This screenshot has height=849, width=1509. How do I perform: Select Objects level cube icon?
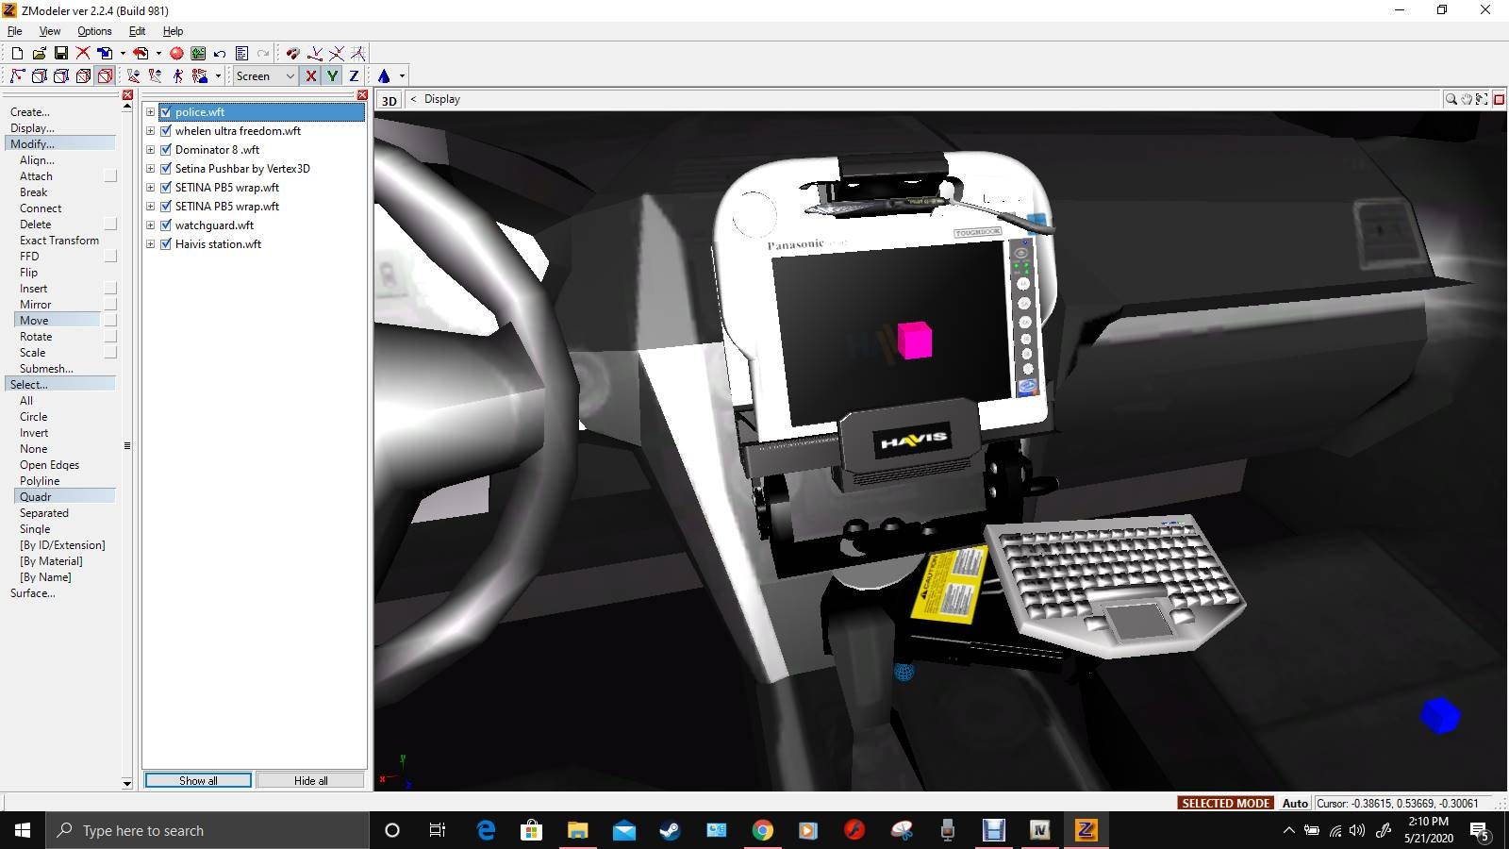(83, 76)
